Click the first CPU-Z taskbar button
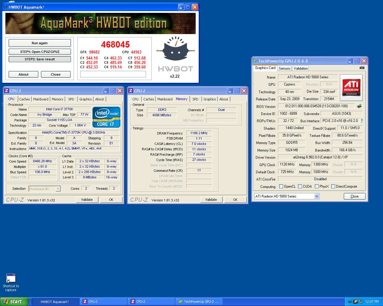 (x=104, y=302)
